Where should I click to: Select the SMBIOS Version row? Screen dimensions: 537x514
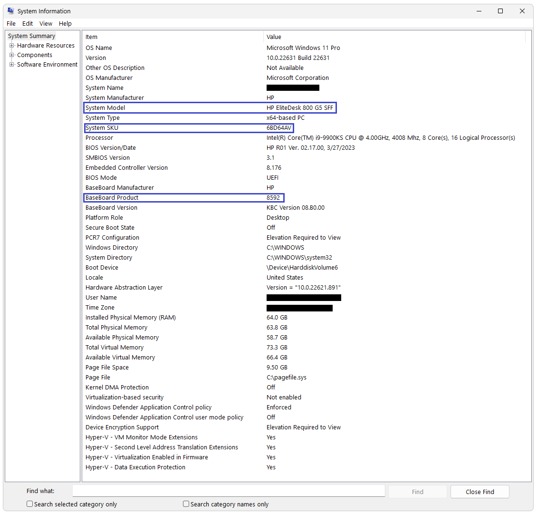click(304, 158)
